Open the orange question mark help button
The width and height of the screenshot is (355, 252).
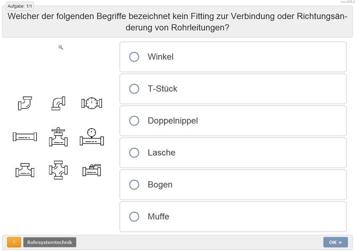(x=14, y=242)
